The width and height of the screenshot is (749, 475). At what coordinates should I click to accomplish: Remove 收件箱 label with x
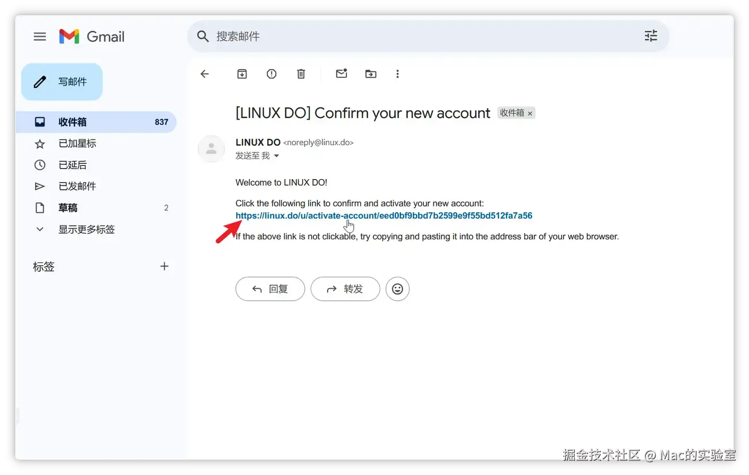530,113
